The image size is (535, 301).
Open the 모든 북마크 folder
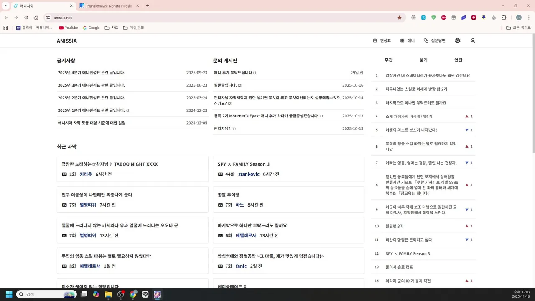click(x=518, y=28)
